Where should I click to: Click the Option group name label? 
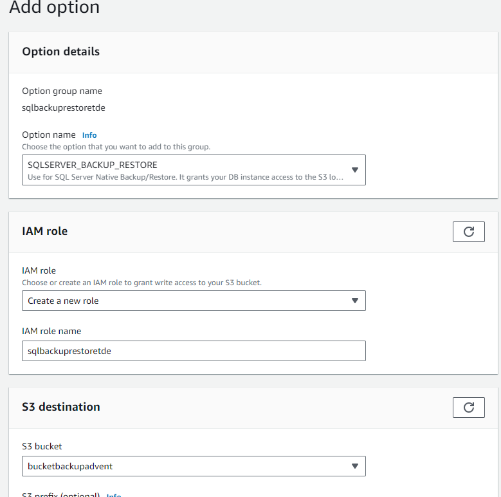point(62,91)
